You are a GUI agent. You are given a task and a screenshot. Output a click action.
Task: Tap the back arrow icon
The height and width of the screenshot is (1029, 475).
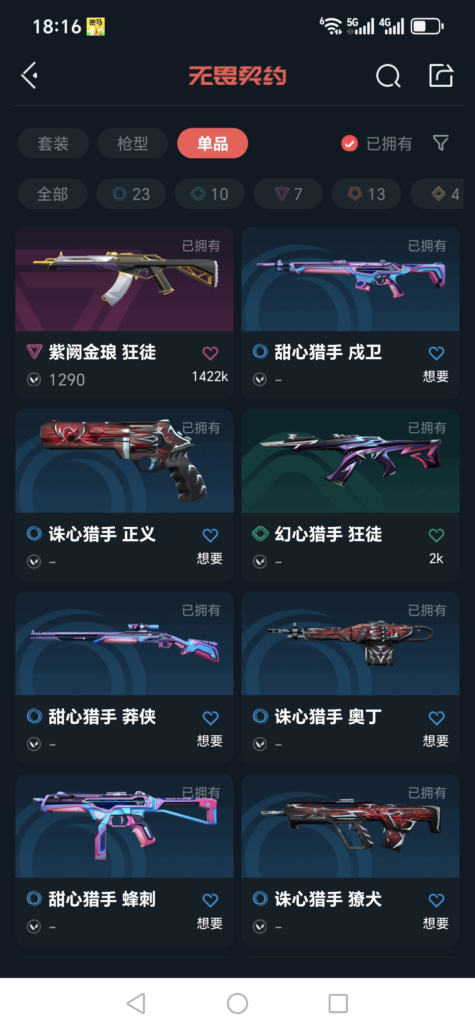[x=29, y=76]
